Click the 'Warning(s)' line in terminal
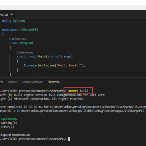Image resolution: width=146 pixels, height=146 pixels. 9,123
